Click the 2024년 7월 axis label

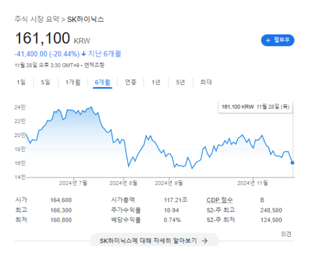pyautogui.click(x=73, y=183)
